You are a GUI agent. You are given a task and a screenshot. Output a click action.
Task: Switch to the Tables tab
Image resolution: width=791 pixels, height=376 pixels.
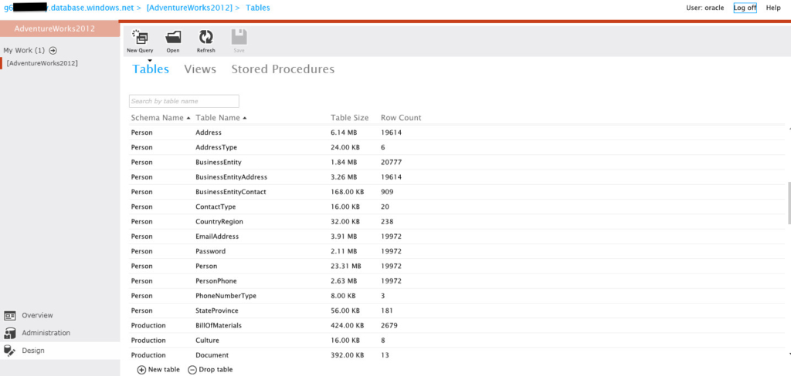point(151,69)
